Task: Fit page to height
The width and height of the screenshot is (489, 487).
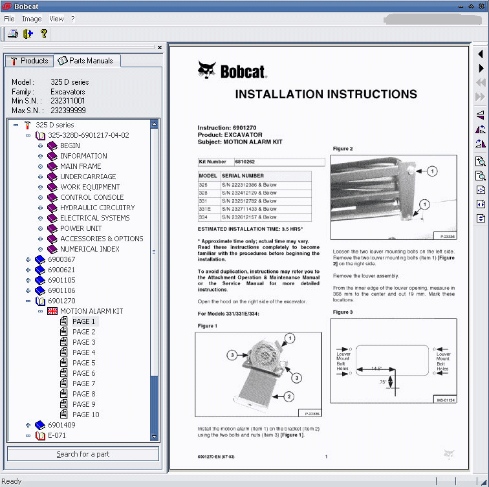Action: coord(481,218)
